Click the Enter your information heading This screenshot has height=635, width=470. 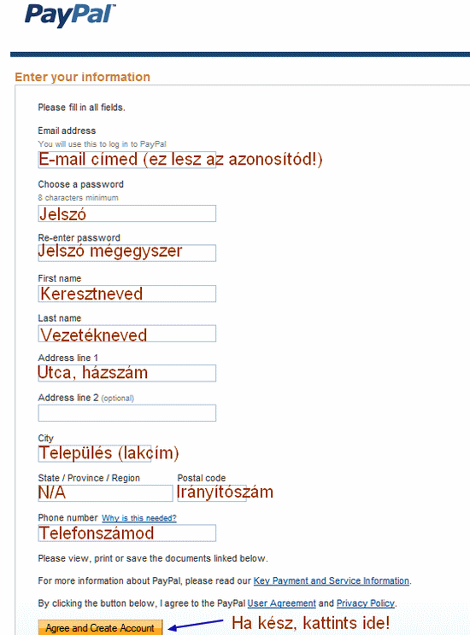click(x=82, y=77)
